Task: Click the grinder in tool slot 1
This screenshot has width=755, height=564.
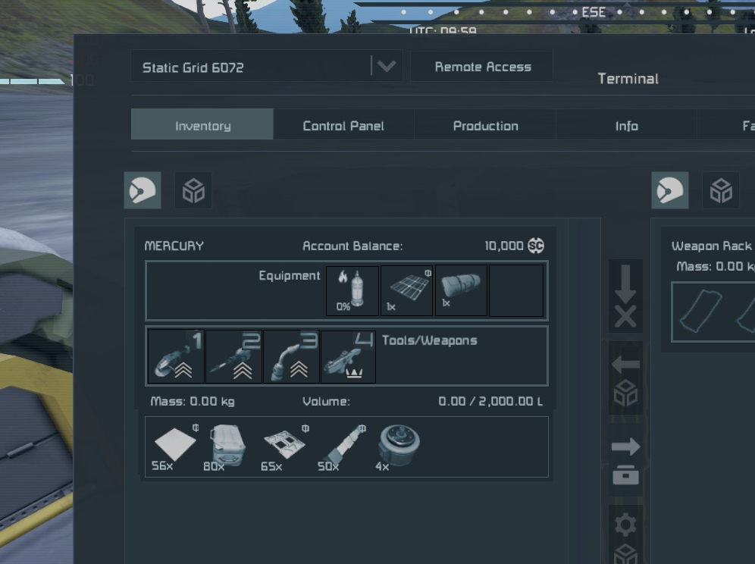Action: (176, 356)
